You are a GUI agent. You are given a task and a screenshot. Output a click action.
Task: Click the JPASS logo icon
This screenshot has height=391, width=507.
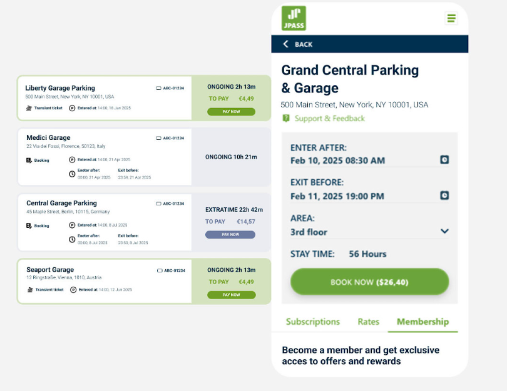coord(294,18)
